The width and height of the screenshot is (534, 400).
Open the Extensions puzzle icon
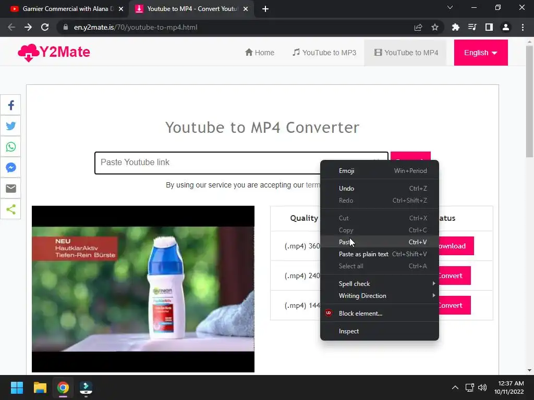pyautogui.click(x=455, y=27)
